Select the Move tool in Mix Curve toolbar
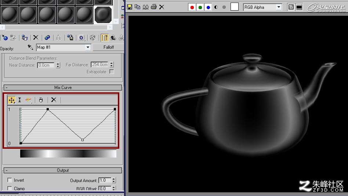348x196 pixels. [x=11, y=100]
